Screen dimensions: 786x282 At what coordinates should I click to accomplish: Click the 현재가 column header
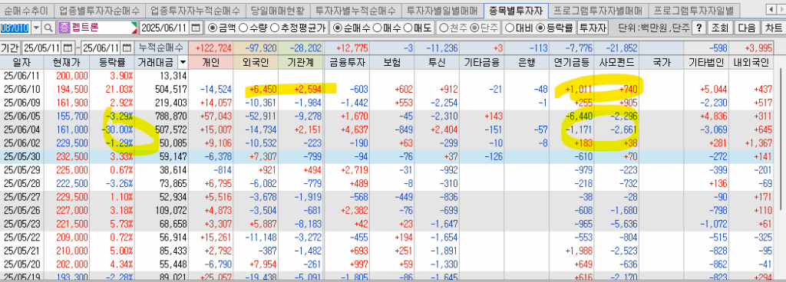point(67,63)
